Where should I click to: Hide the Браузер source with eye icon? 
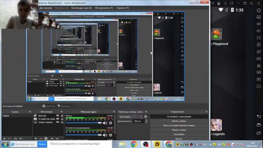[58, 116]
